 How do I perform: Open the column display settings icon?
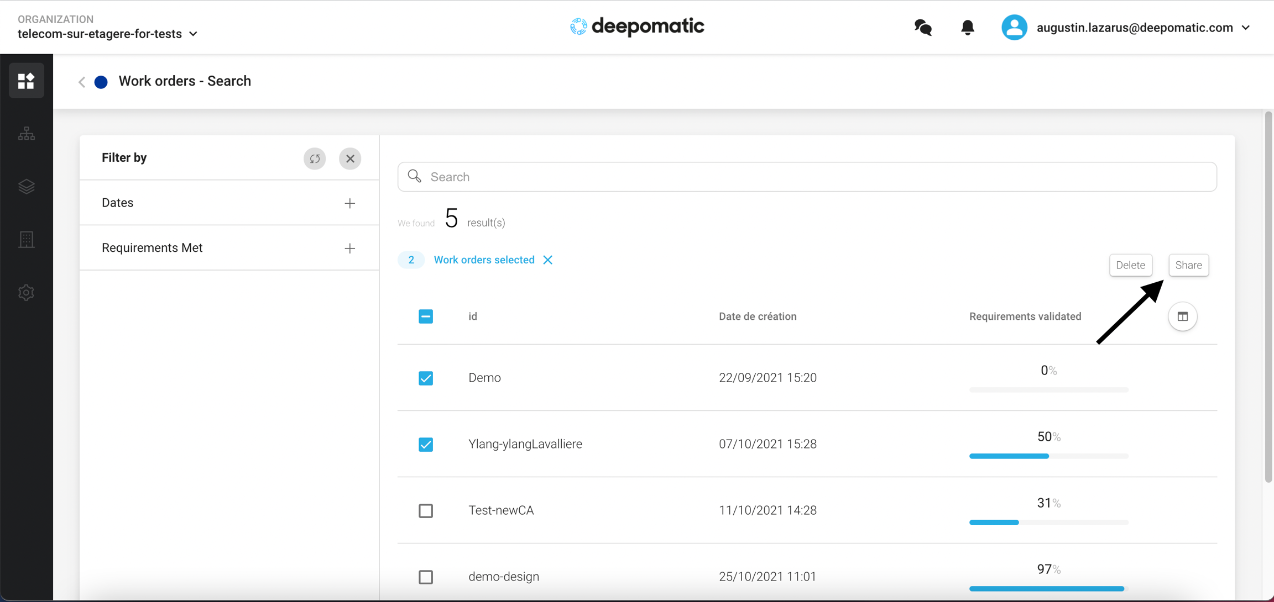[1182, 316]
